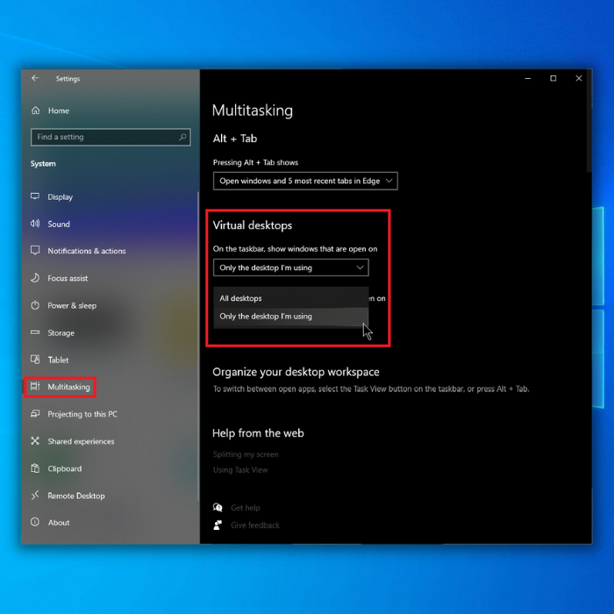Screen dimensions: 614x614
Task: Click the back arrow in Settings
Action: pyautogui.click(x=35, y=78)
